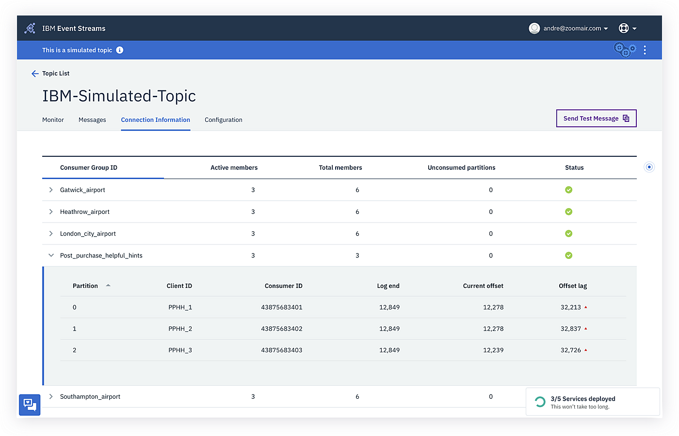Screen dimensions: 679x436
Task: Collapse the Post_purchase_helpful_hints row
Action: [51, 255]
